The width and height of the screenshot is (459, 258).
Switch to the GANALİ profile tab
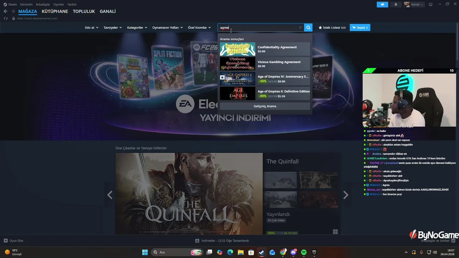point(108,11)
